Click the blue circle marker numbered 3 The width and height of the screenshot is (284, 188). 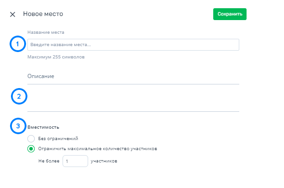18,126
